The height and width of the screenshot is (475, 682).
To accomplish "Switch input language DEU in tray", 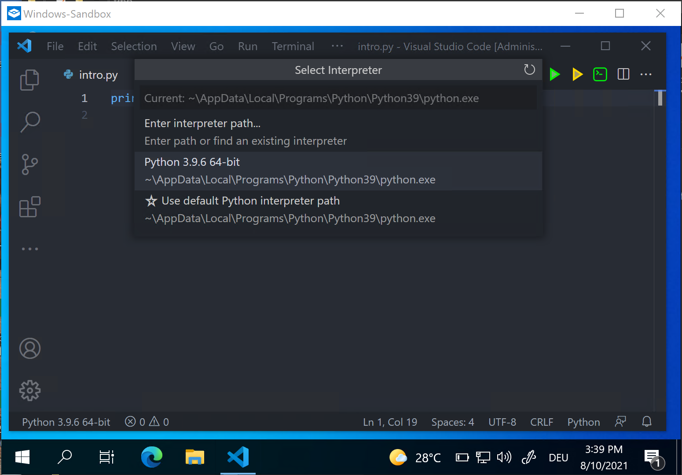I will (558, 457).
